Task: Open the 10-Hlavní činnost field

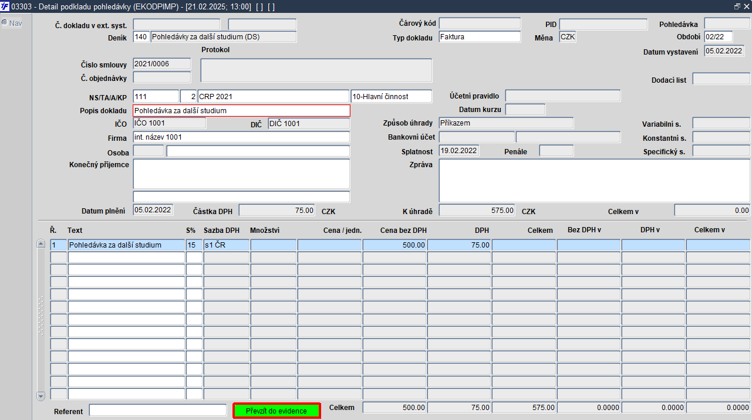Action: [391, 96]
